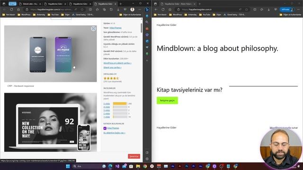Open the Diğer bookmarks folder in left browser
The height and width of the screenshot is (170, 303).
tap(65, 15)
